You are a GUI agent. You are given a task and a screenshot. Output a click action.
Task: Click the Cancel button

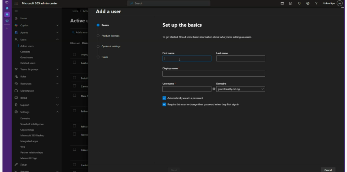pos(328,170)
